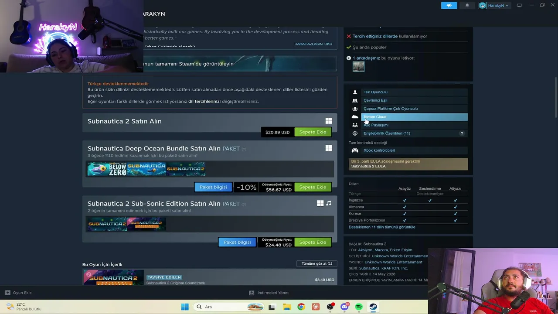
Task: Click the Windows platform icon beside Subnautica 2 Satın Alın
Action: 329,121
